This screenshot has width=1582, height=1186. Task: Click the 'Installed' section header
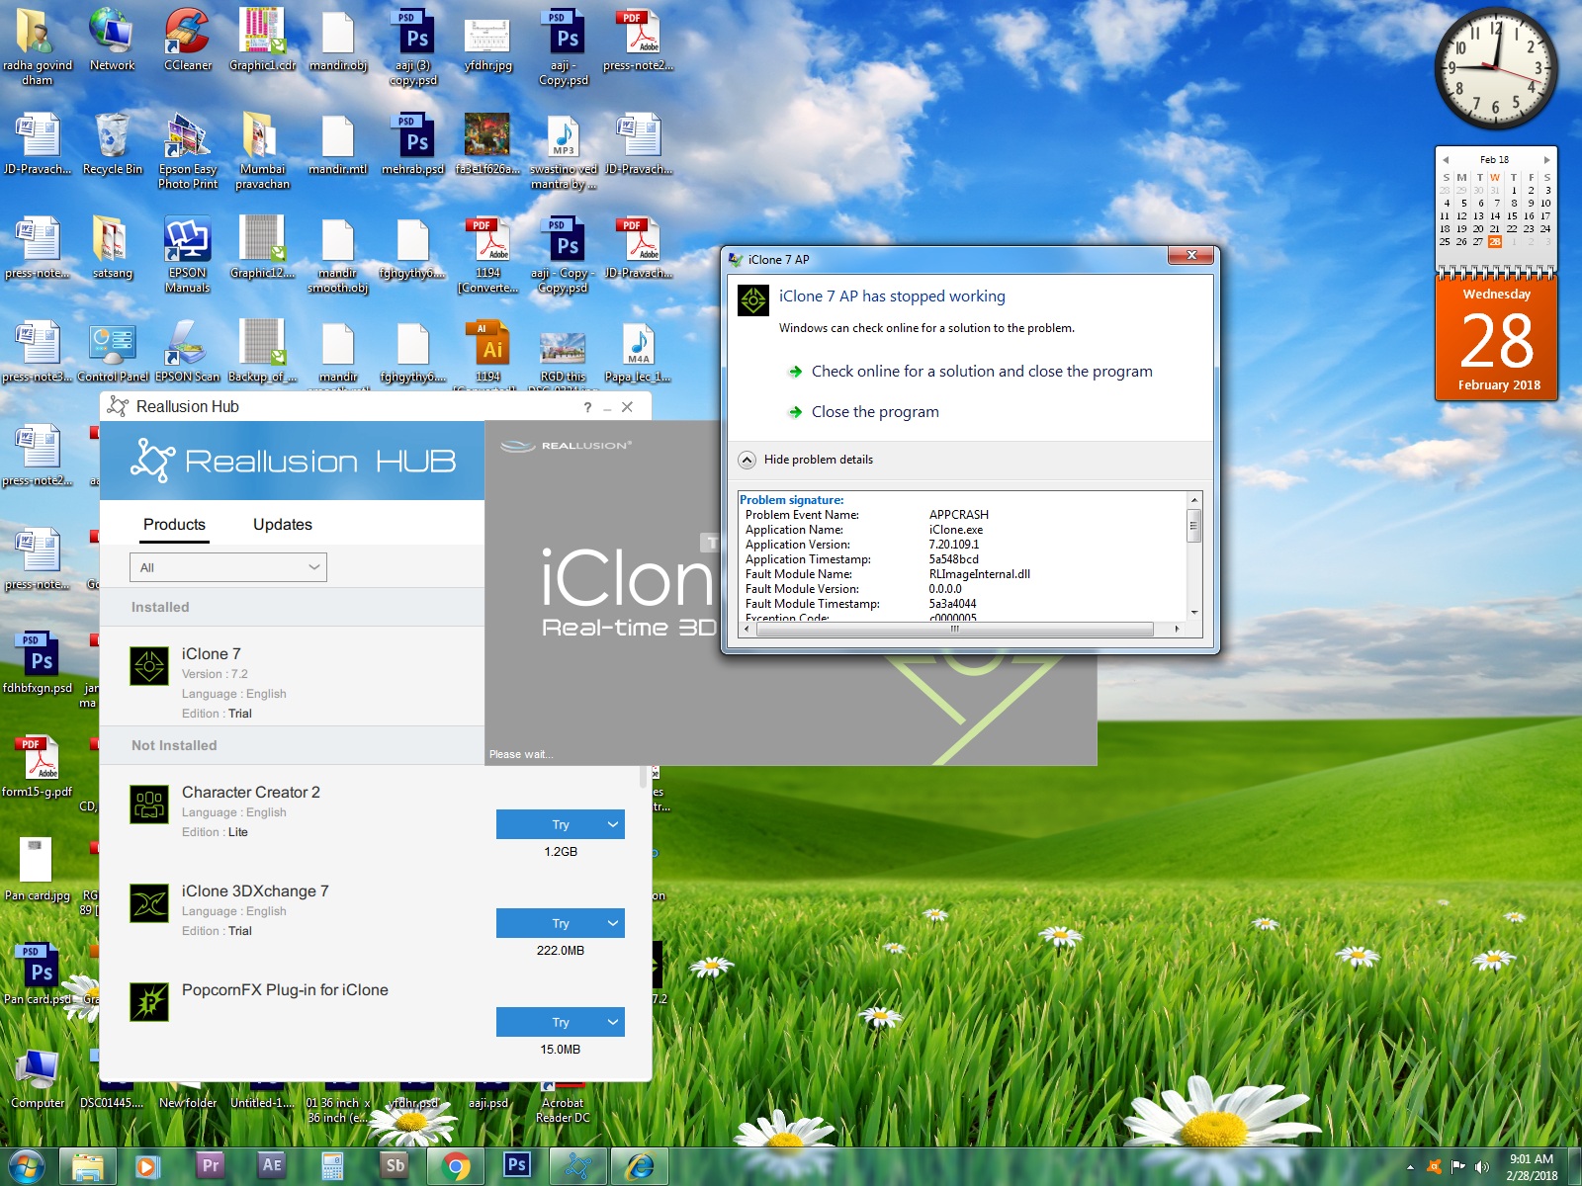[x=160, y=607]
